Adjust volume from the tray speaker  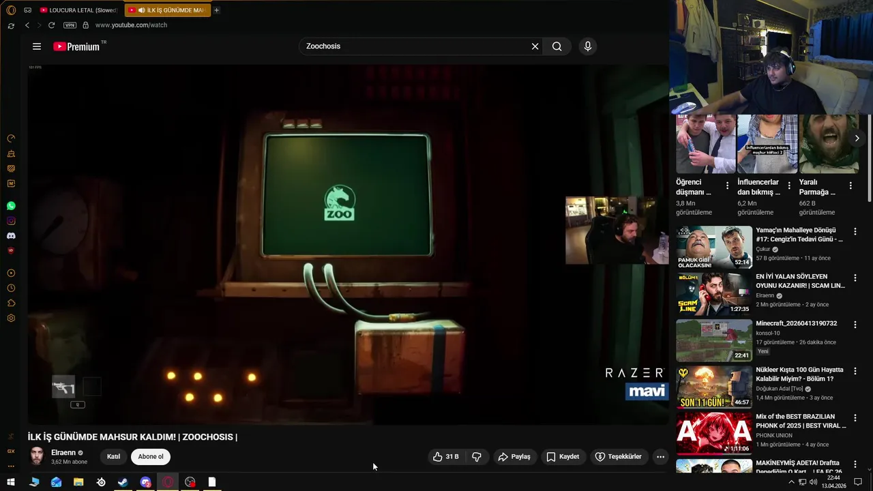[814, 482]
